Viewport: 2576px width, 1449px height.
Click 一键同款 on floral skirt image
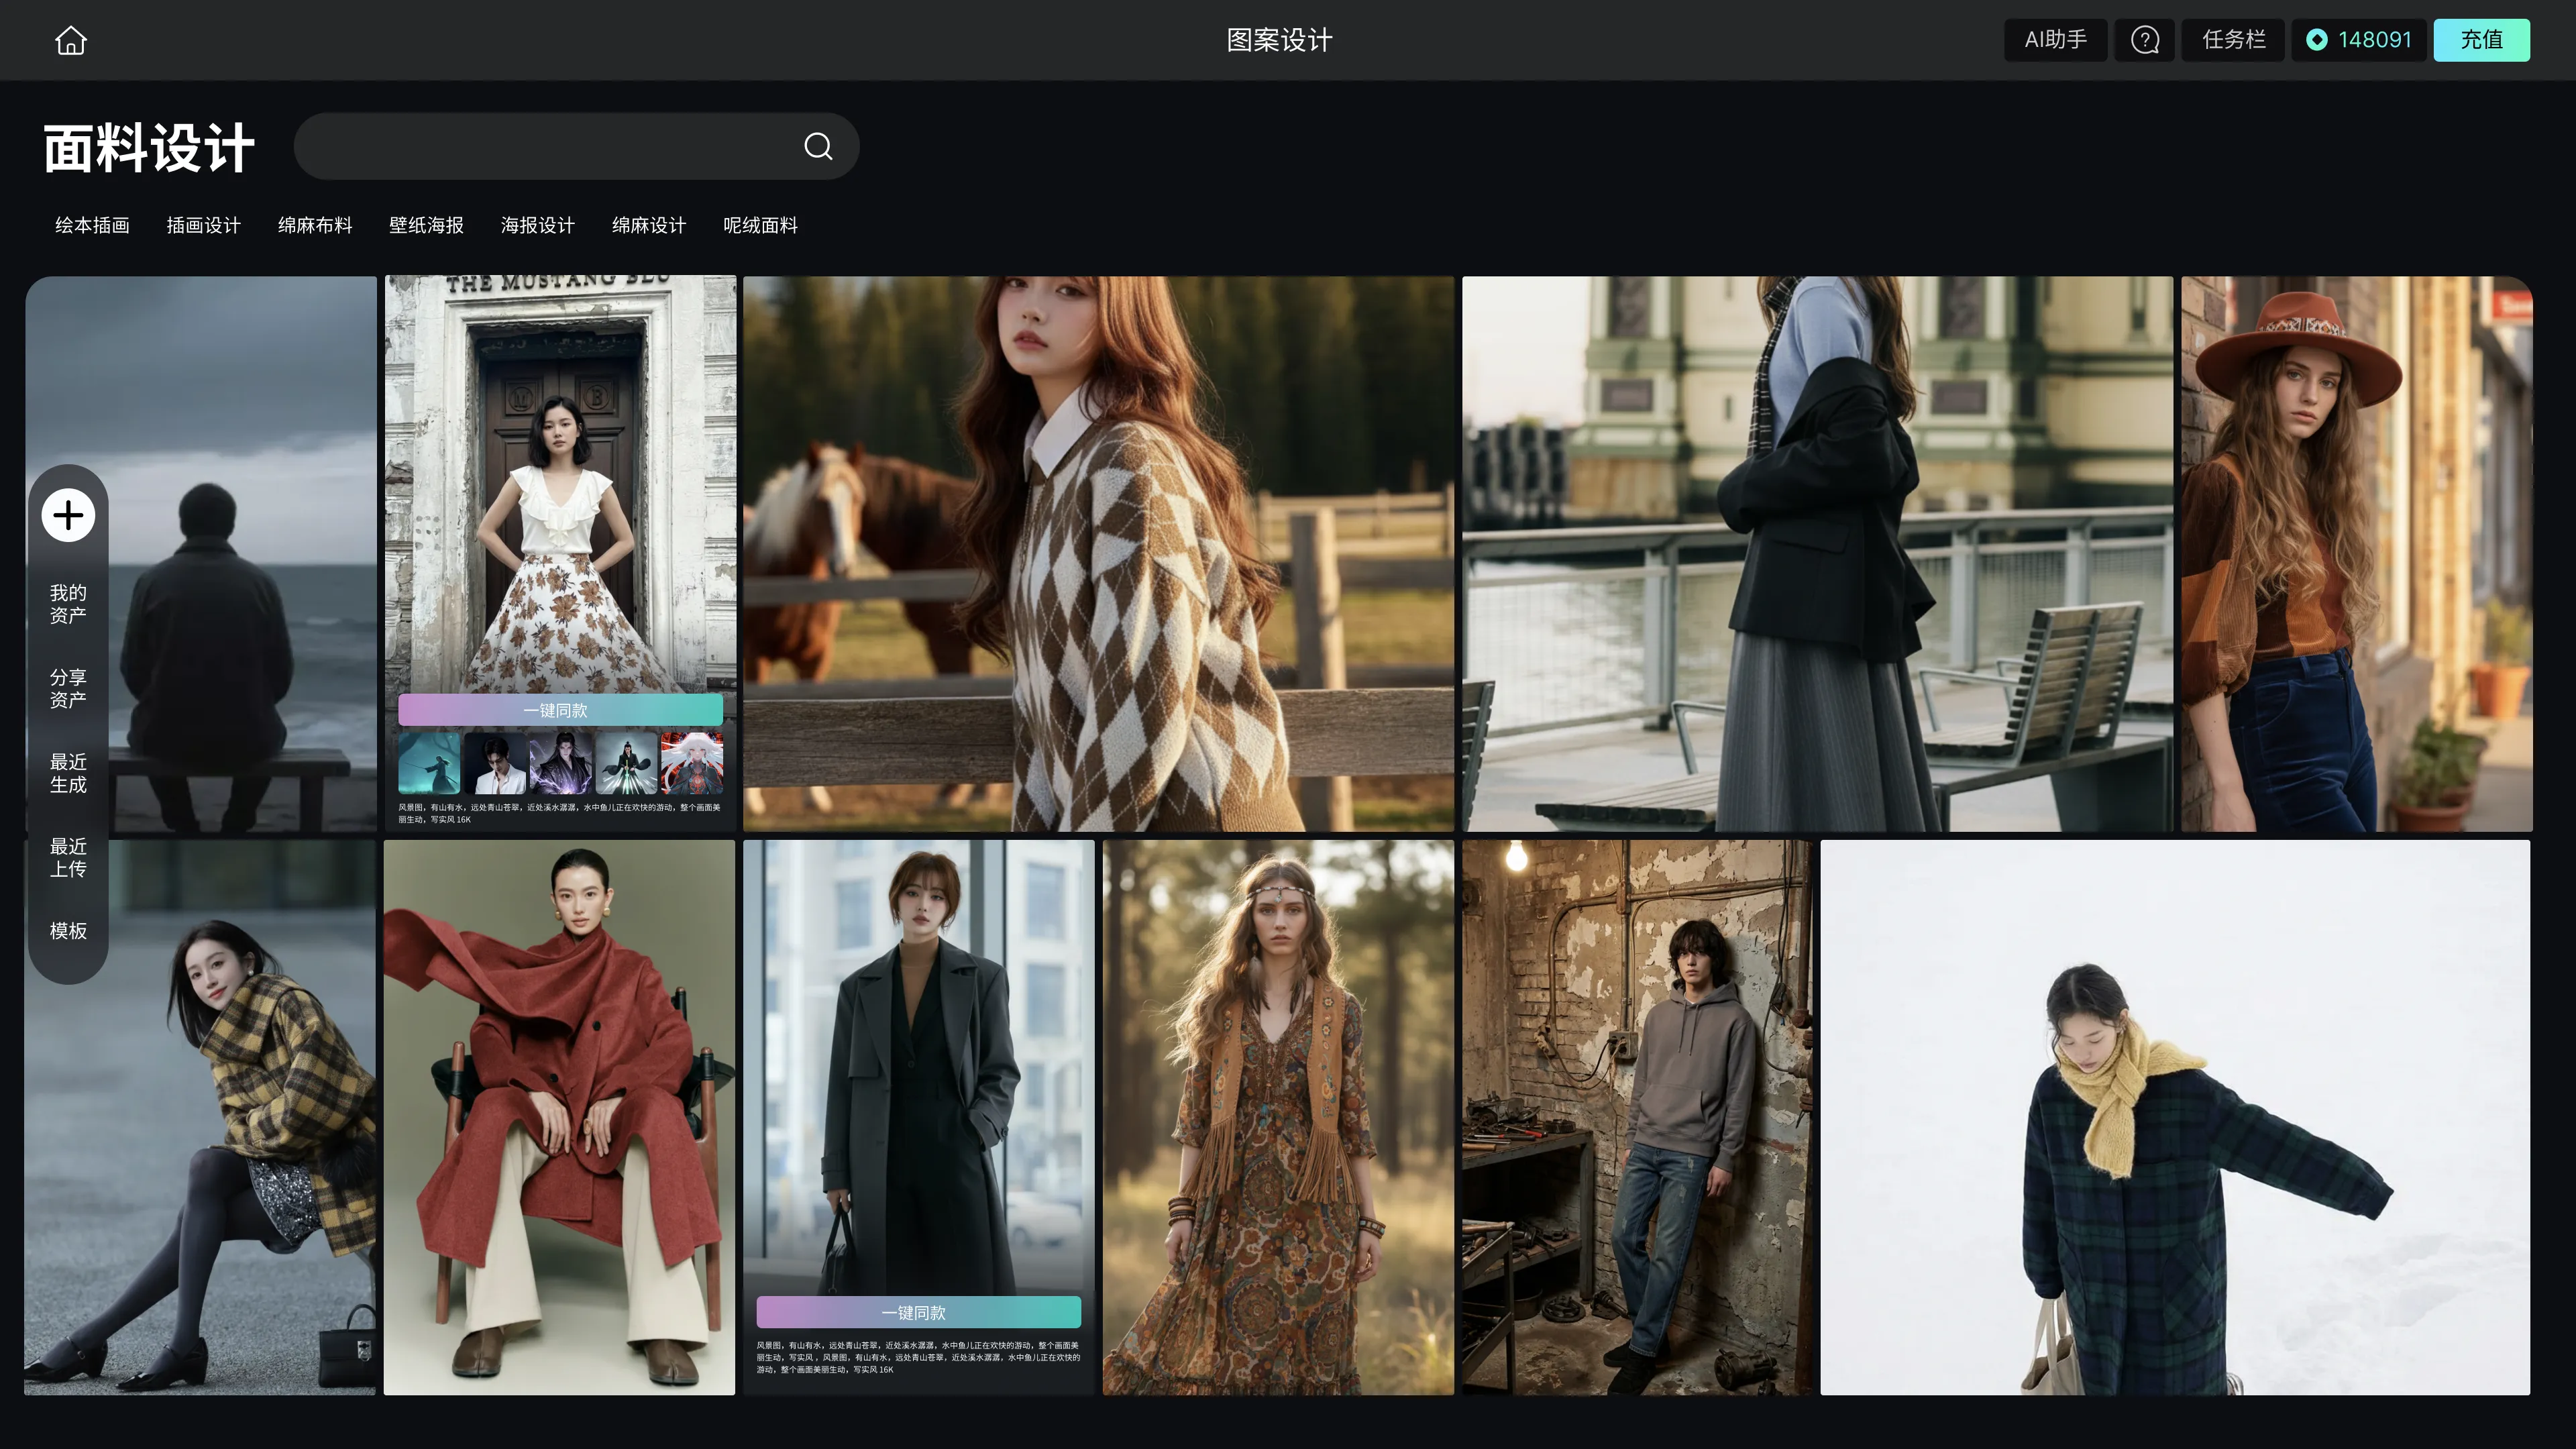coord(560,710)
